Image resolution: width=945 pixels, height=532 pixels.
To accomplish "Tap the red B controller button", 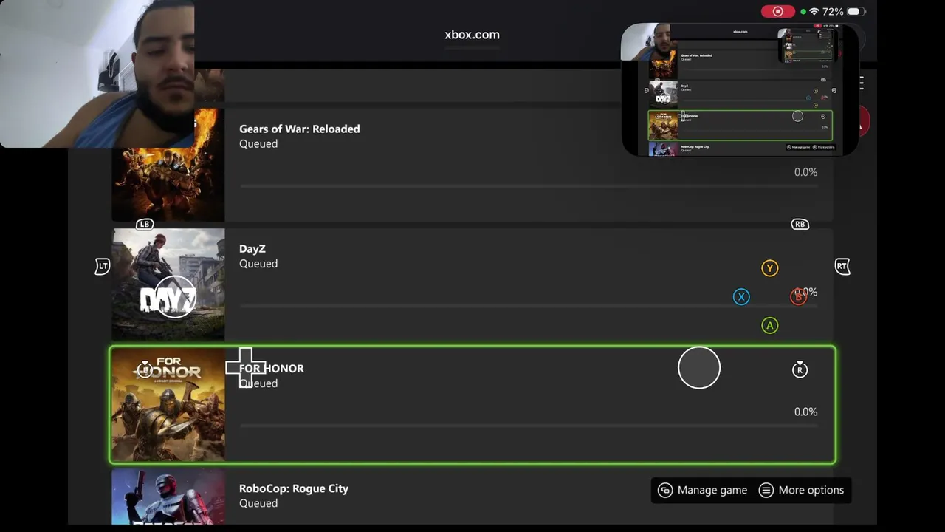I will (798, 297).
